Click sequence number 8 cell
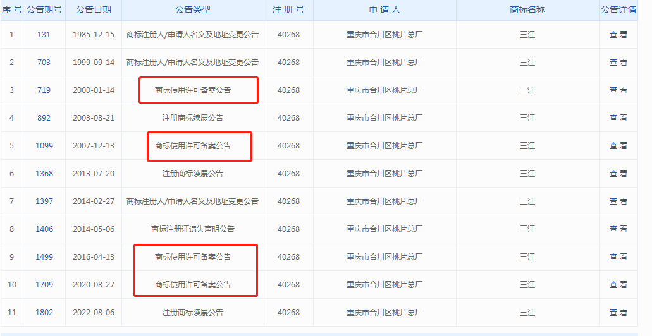The width and height of the screenshot is (652, 336). point(11,229)
